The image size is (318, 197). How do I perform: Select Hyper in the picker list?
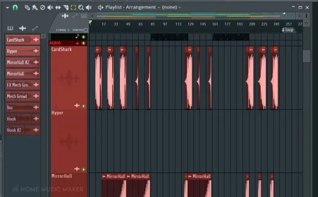click(23, 51)
